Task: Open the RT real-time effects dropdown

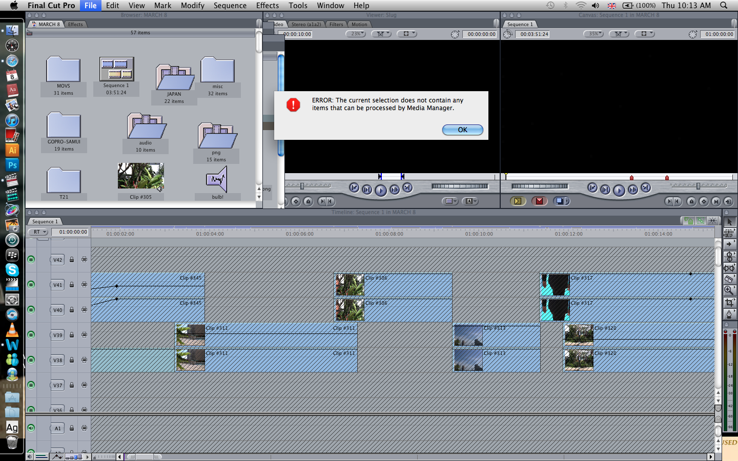Action: pyautogui.click(x=38, y=232)
